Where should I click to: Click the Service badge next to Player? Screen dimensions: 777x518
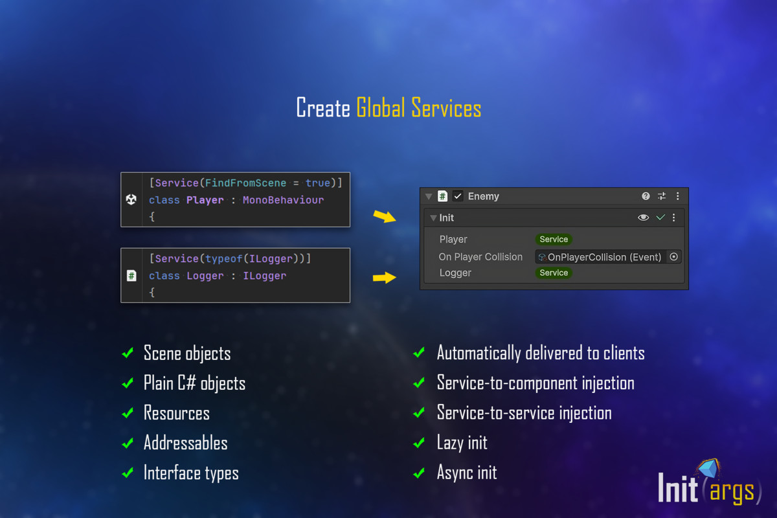click(x=554, y=239)
